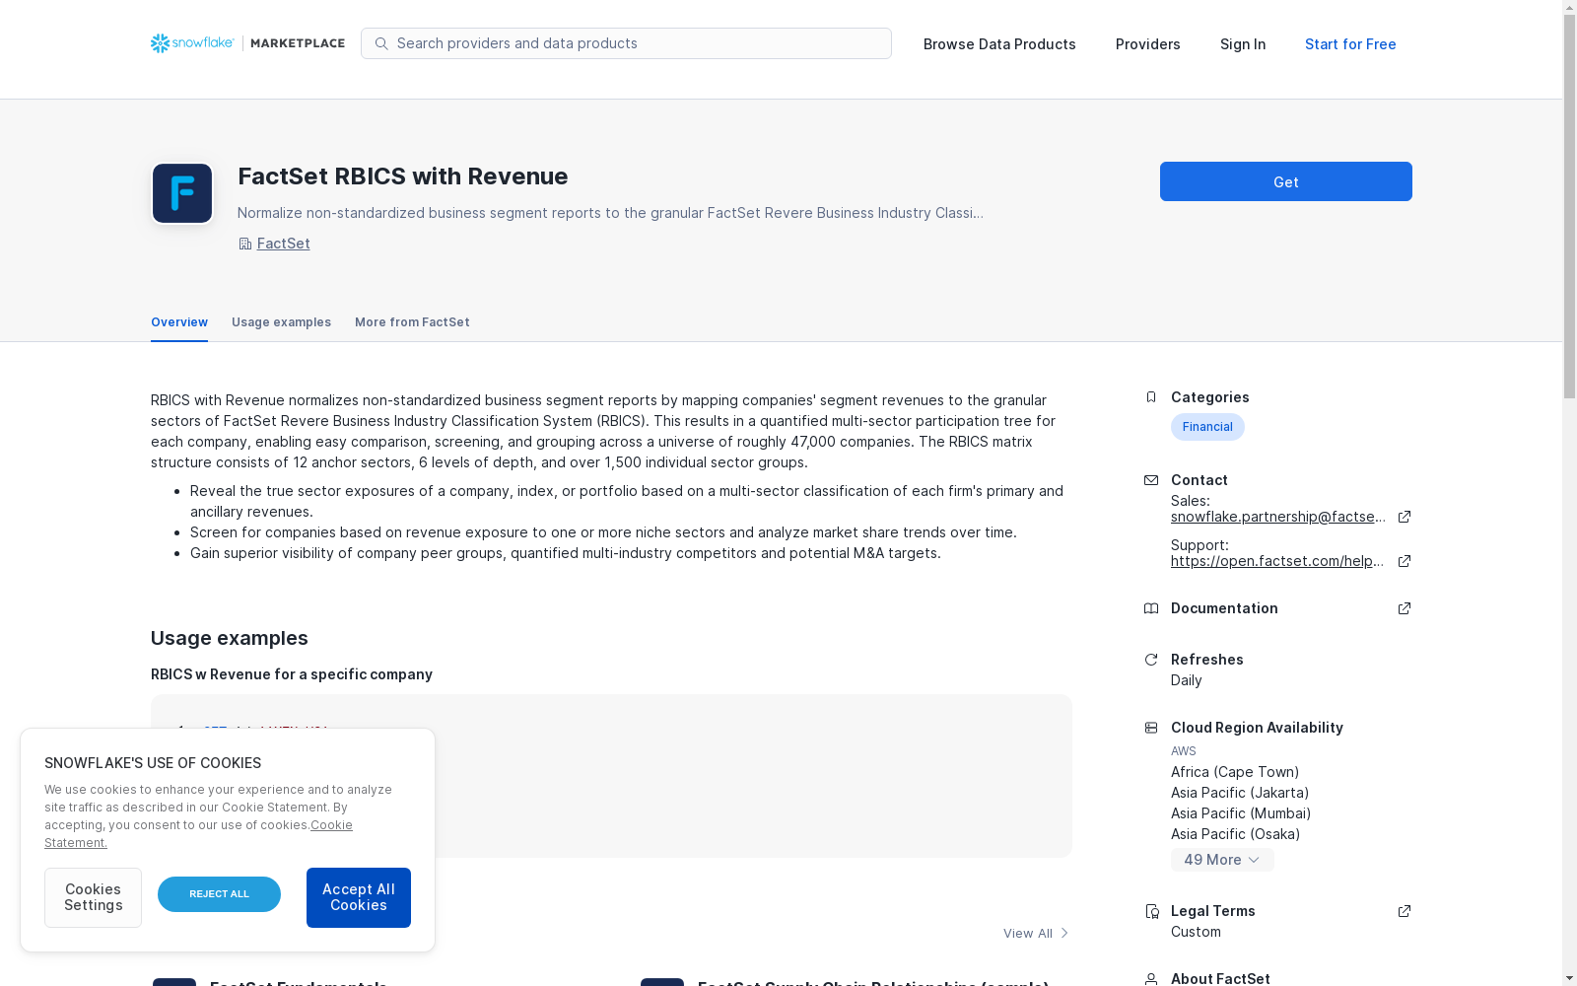
Task: Switch to the Overview tab
Action: pos(179,322)
